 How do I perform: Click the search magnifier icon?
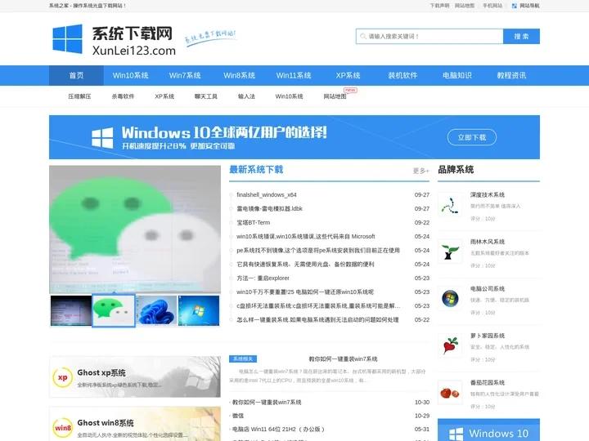363,37
